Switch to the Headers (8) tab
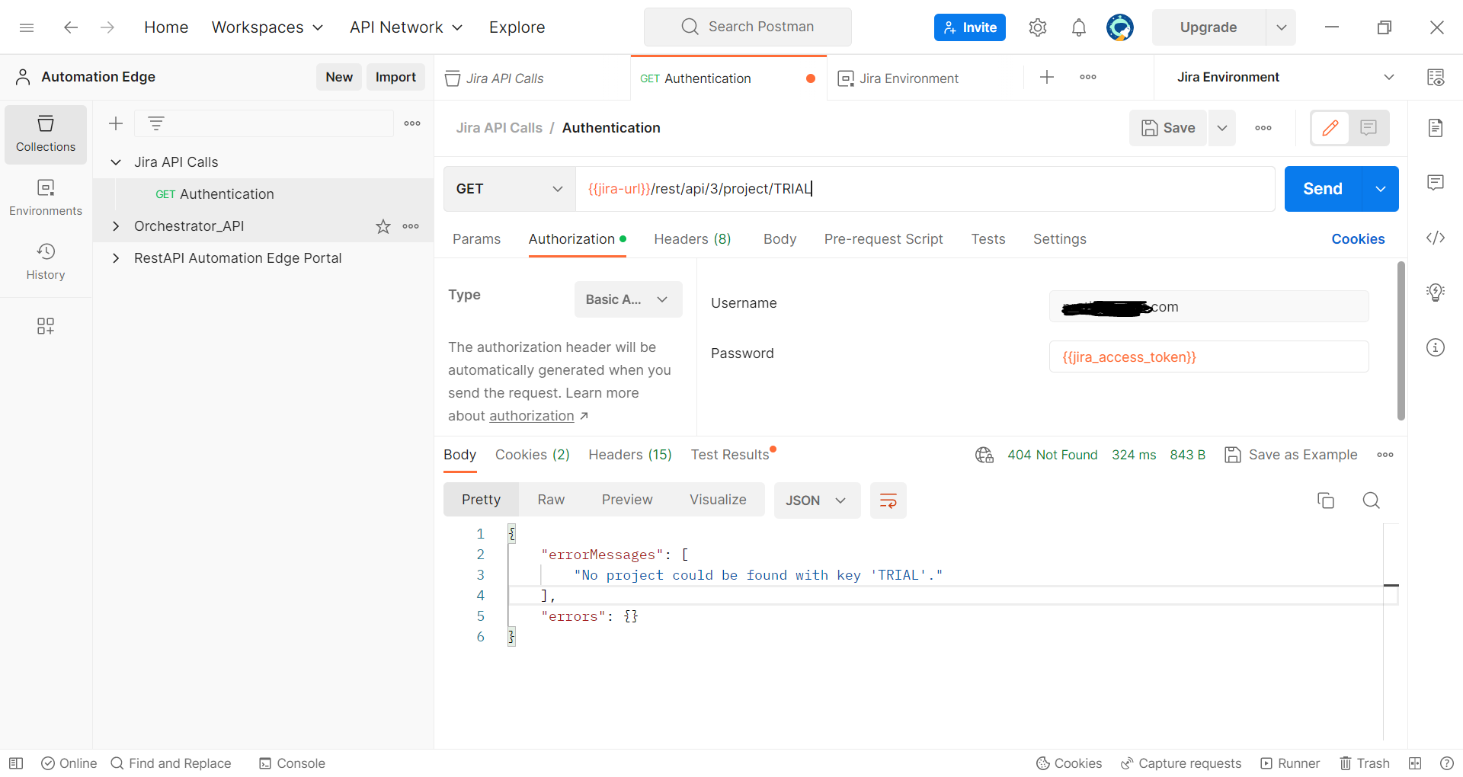The image size is (1463, 777). coord(692,238)
